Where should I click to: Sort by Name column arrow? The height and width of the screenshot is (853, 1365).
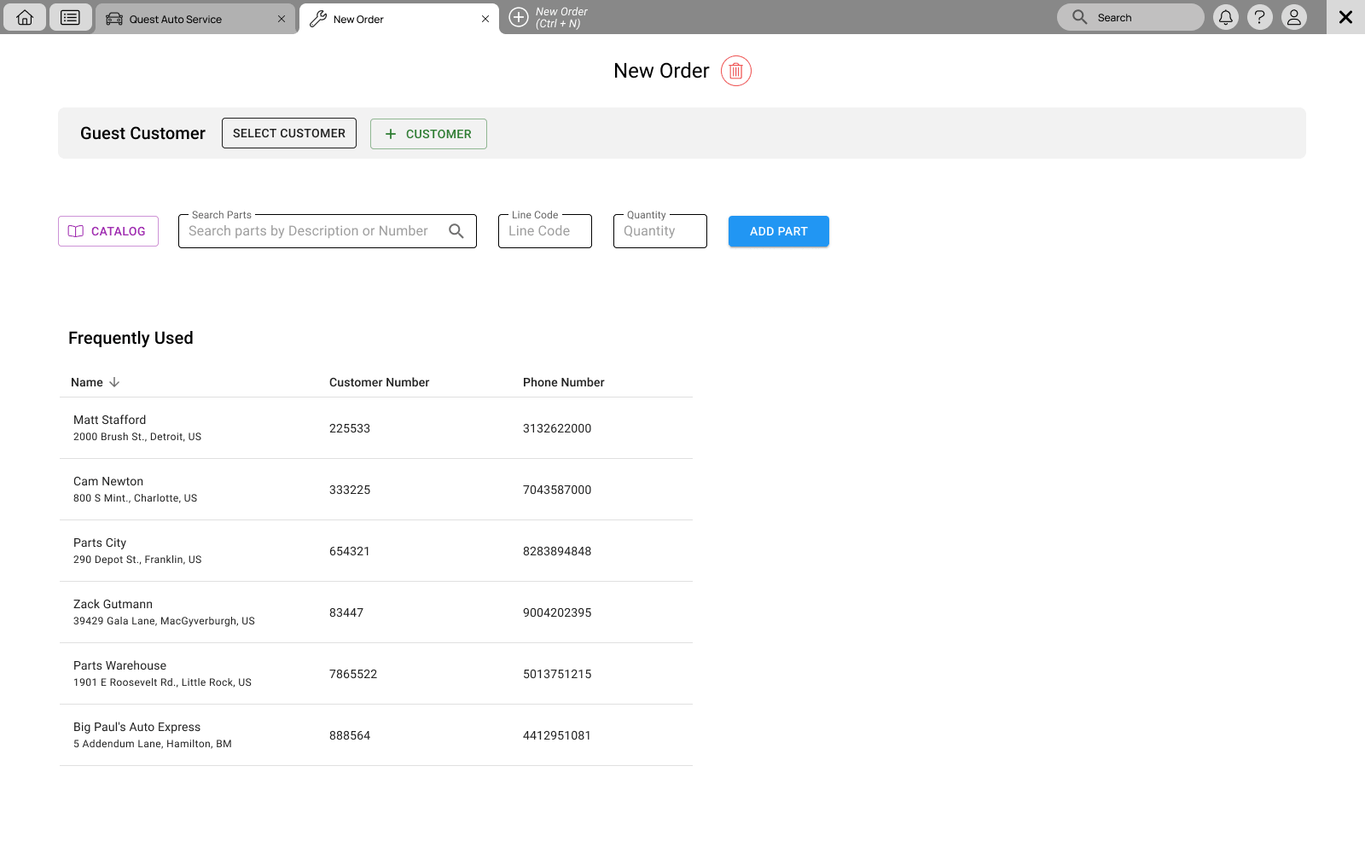114,382
